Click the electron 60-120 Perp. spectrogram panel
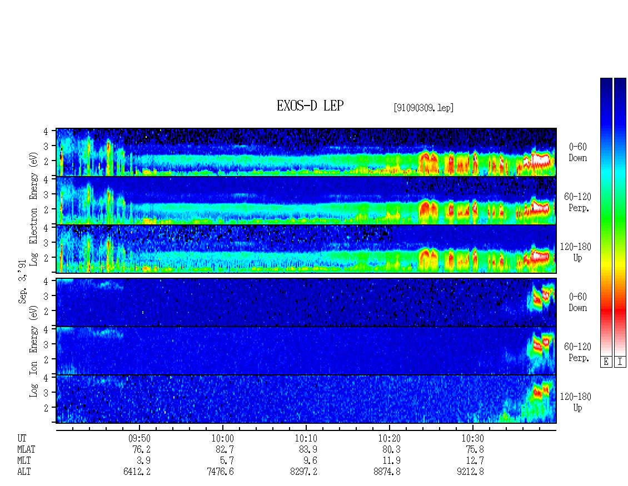This screenshot has width=628, height=486. [306, 200]
